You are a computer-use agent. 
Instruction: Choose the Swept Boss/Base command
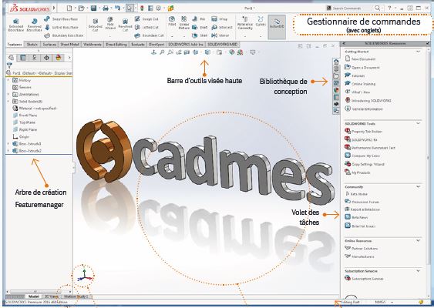tap(61, 19)
